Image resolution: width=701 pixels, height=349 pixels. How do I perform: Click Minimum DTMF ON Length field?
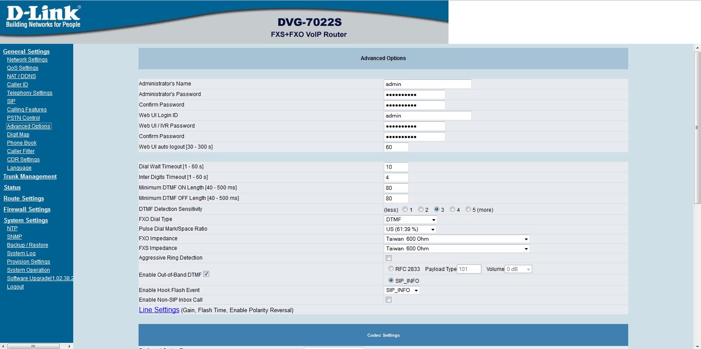(x=396, y=188)
